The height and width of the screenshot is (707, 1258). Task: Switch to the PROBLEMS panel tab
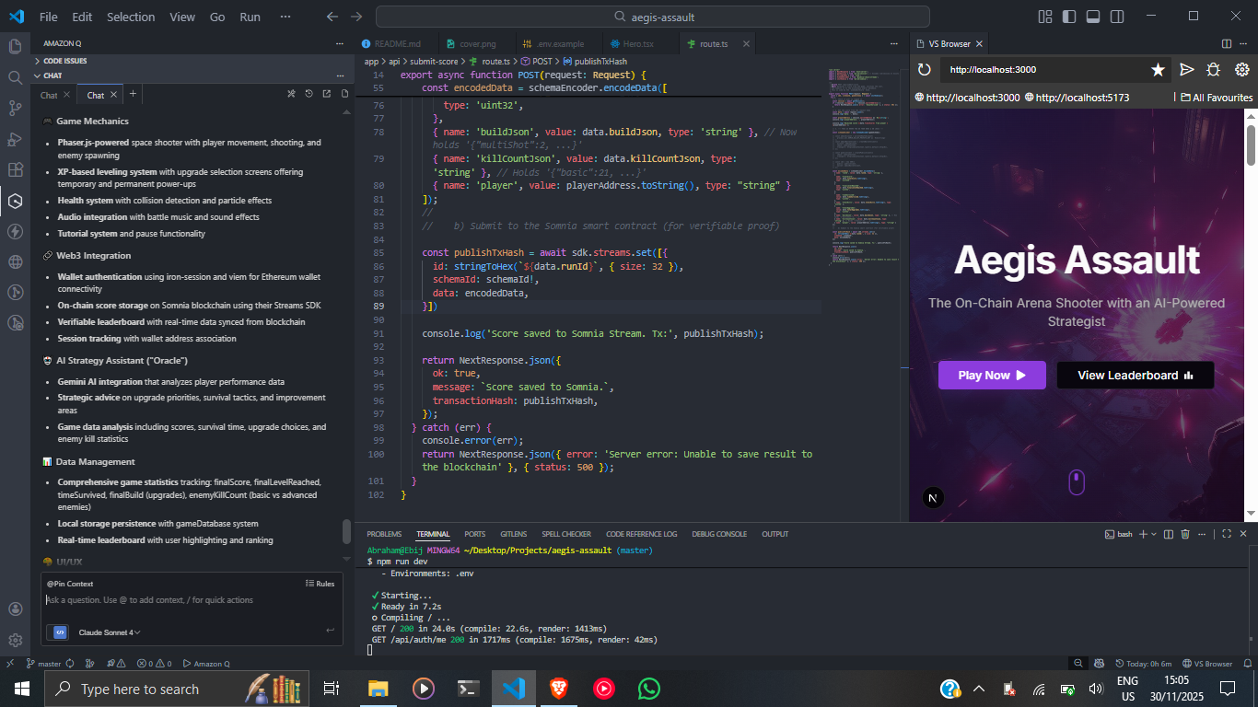(x=384, y=534)
